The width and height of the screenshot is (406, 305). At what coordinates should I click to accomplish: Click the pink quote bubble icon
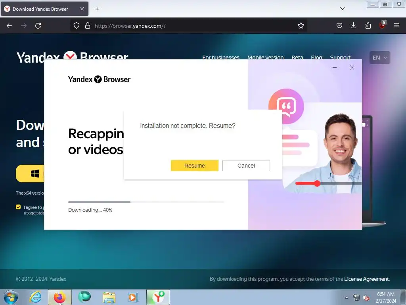tap(286, 106)
